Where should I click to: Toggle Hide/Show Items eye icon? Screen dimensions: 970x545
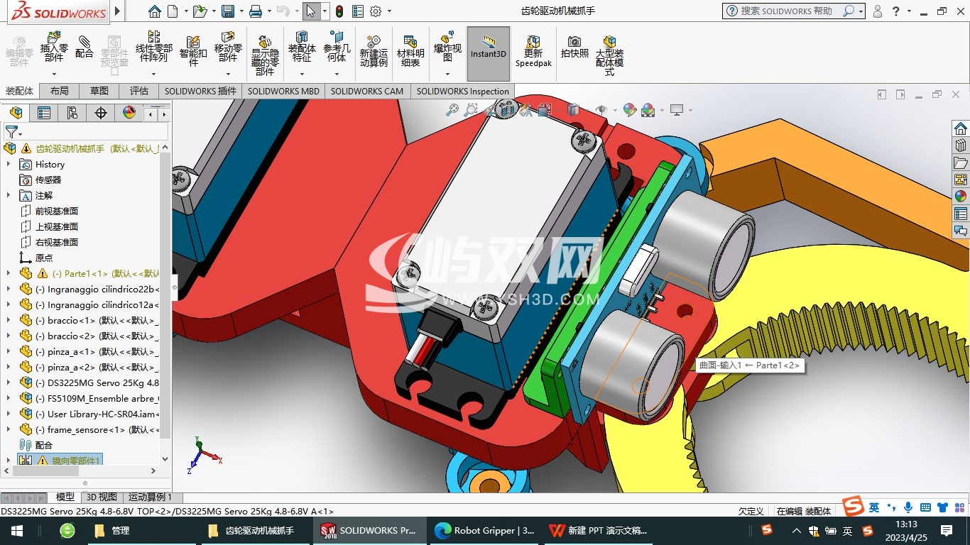[x=601, y=110]
